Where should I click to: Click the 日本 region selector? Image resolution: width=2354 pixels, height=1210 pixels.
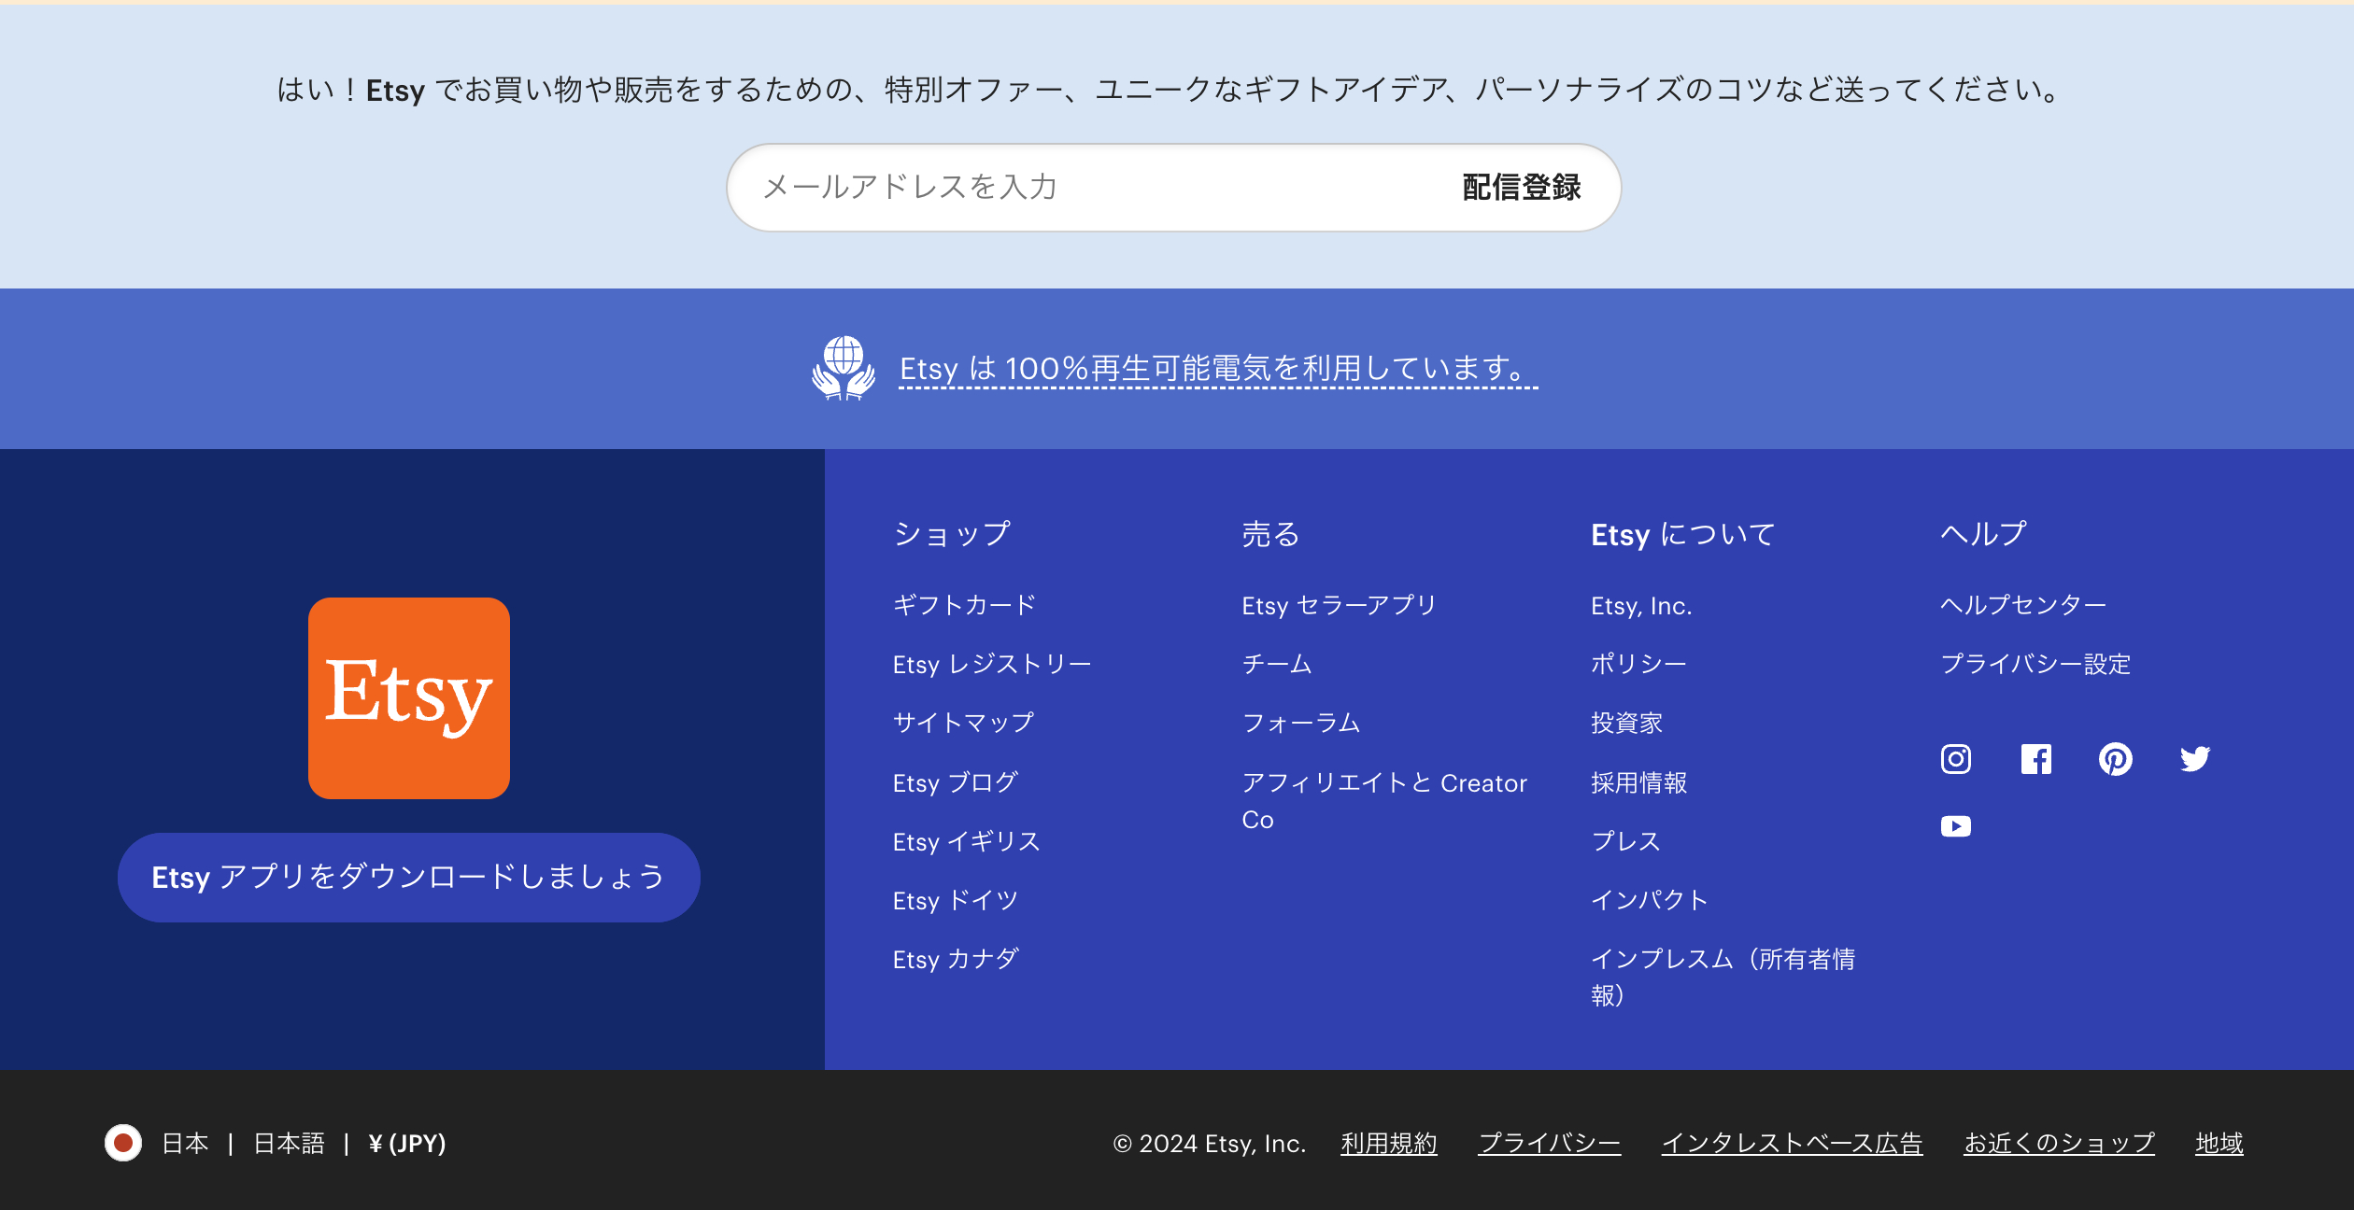point(185,1144)
